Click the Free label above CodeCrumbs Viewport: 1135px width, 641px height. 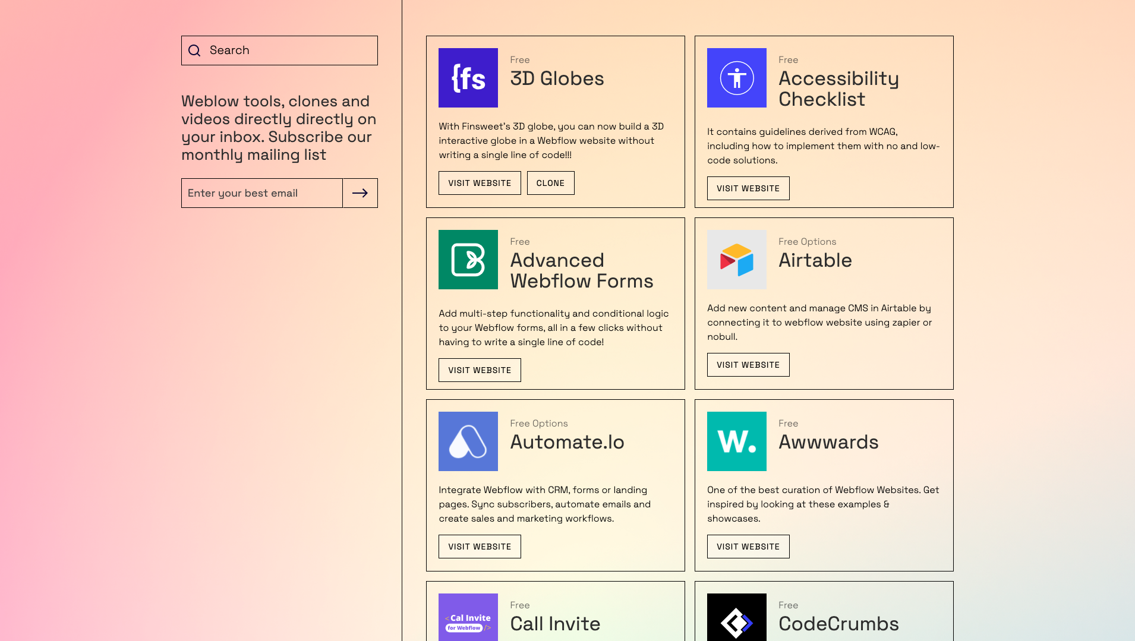(788, 605)
